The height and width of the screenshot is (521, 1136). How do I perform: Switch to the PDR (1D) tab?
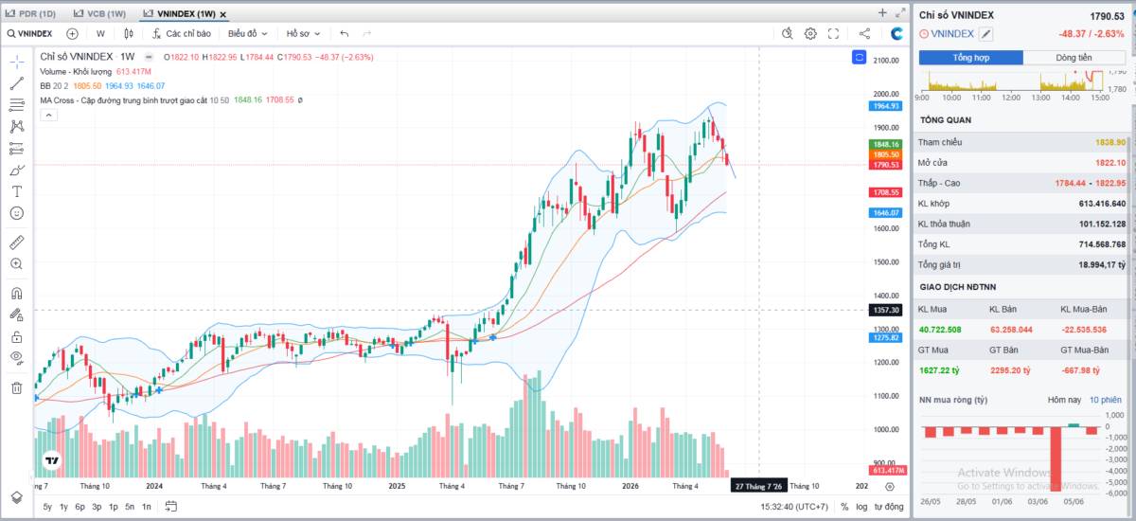point(31,13)
